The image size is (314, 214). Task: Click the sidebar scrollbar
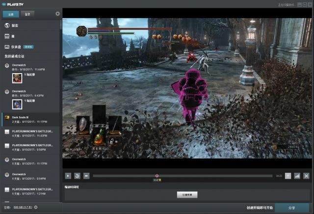61,25
